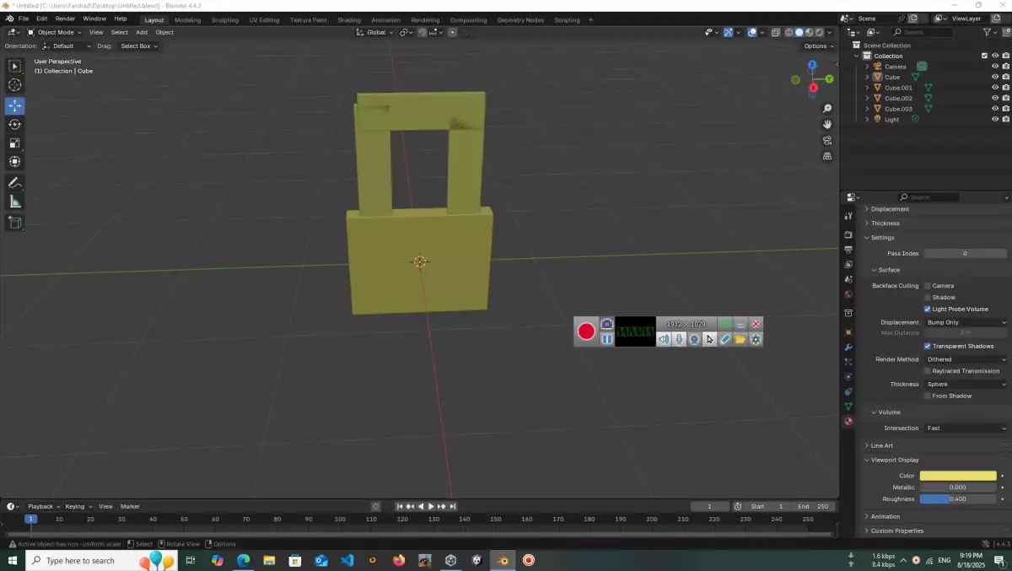
Task: Enable Backface Culling Camera checkbox
Action: pos(928,286)
